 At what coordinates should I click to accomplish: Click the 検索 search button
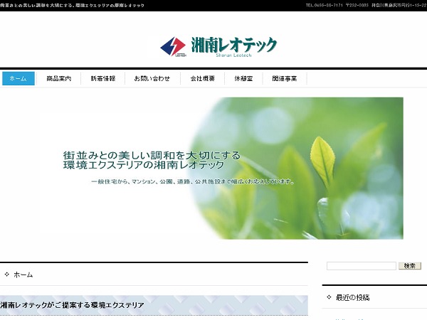coord(410,266)
